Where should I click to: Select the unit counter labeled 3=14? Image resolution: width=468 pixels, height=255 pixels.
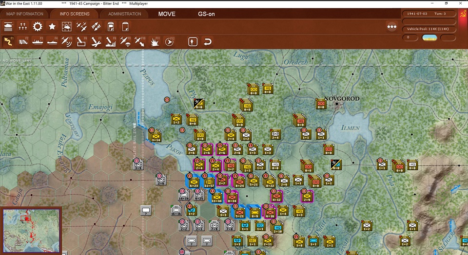point(156,136)
